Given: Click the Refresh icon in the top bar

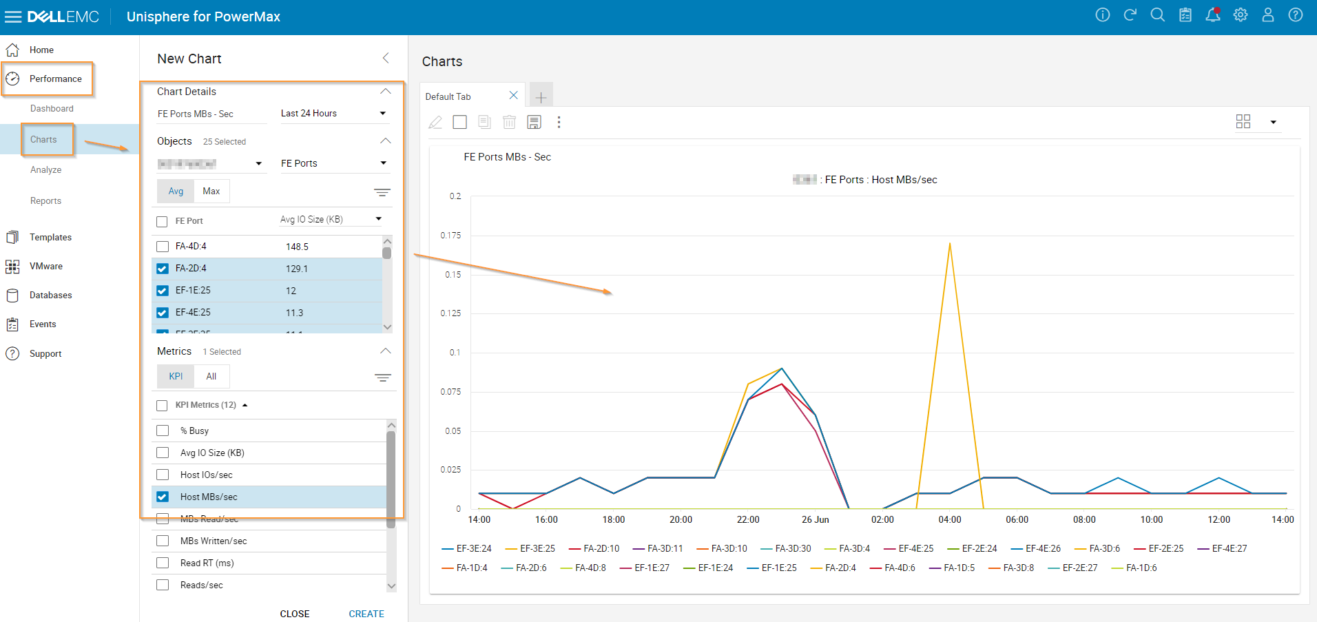Looking at the screenshot, I should tap(1130, 14).
